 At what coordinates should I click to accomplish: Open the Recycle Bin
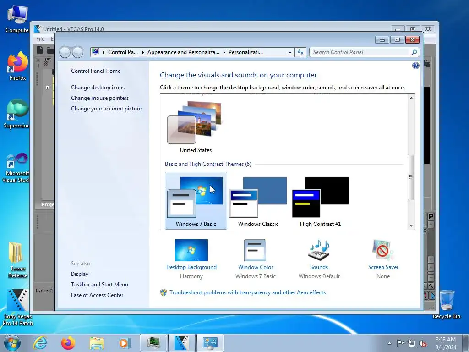(447, 304)
